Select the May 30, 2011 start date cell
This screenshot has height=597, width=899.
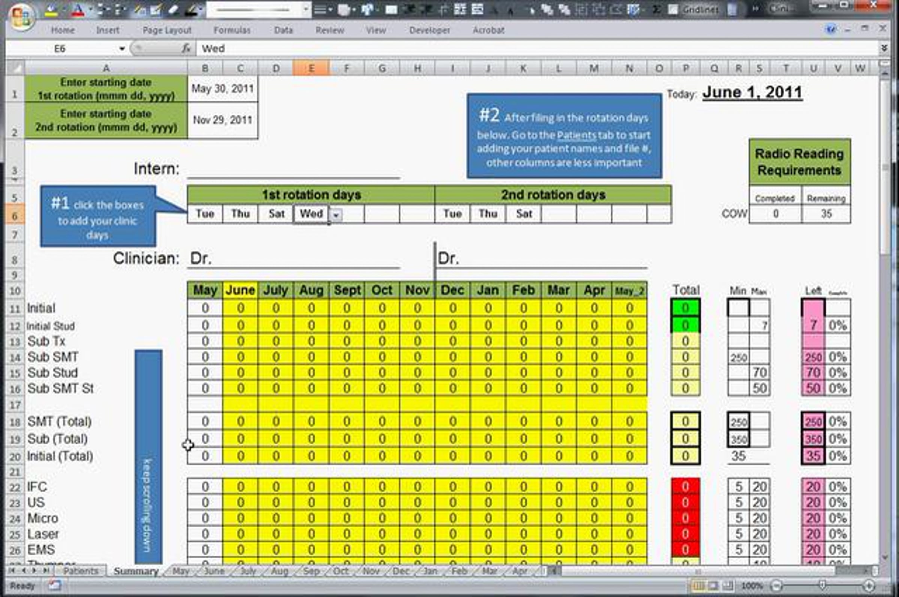point(223,89)
